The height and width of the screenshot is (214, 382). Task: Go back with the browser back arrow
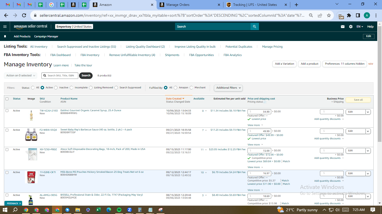[6, 16]
